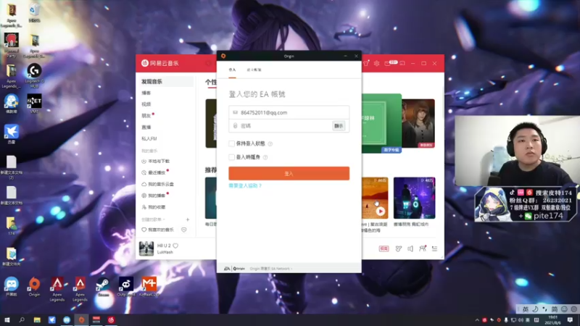This screenshot has width=580, height=326.
Task: Click the help icon beside 登入時隱身
Action: click(265, 157)
